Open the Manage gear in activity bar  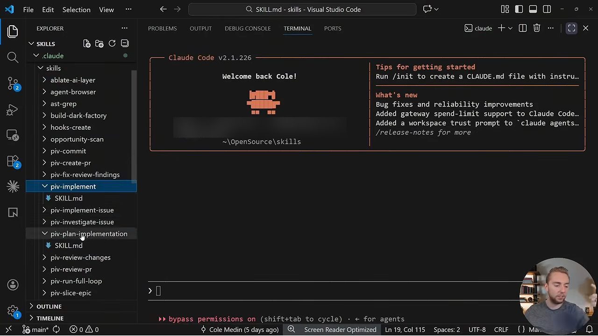coord(13,311)
